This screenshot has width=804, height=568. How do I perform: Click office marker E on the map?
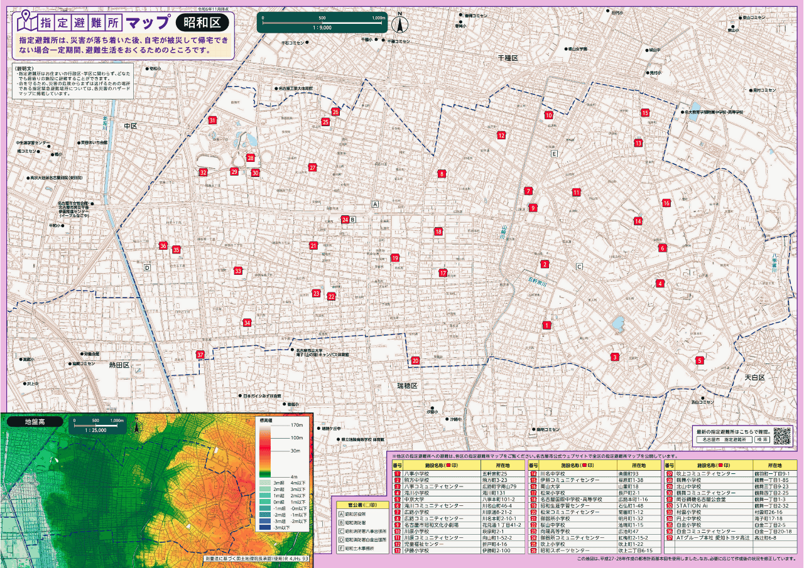tap(554, 154)
